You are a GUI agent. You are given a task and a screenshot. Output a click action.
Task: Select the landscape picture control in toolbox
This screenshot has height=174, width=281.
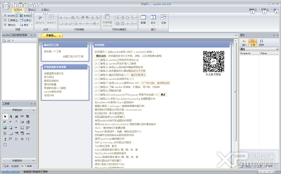(x=5, y=128)
